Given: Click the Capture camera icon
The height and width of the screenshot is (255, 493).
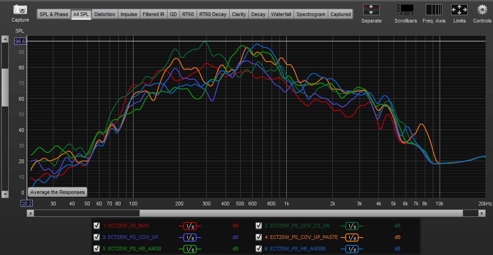Looking at the screenshot, I should pos(20,9).
